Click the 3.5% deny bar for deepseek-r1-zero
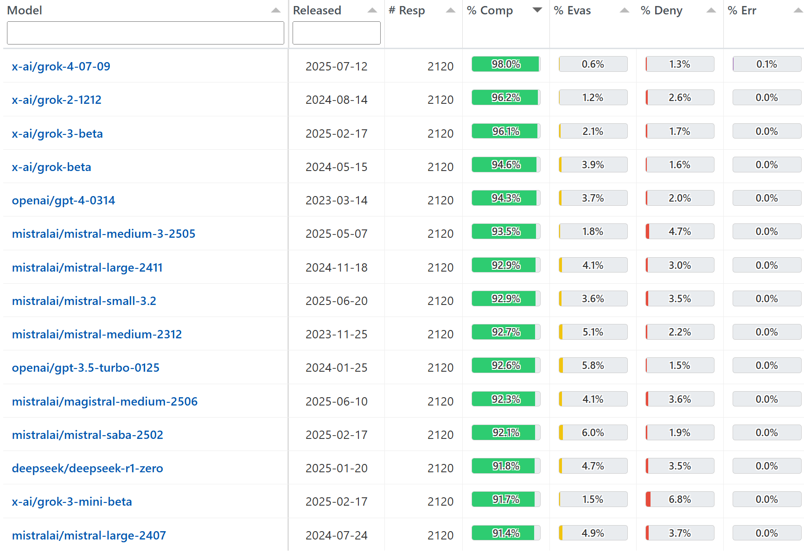The width and height of the screenshot is (804, 552). tap(680, 466)
